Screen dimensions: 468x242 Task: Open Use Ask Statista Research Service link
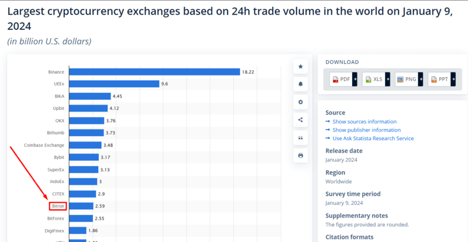click(373, 138)
